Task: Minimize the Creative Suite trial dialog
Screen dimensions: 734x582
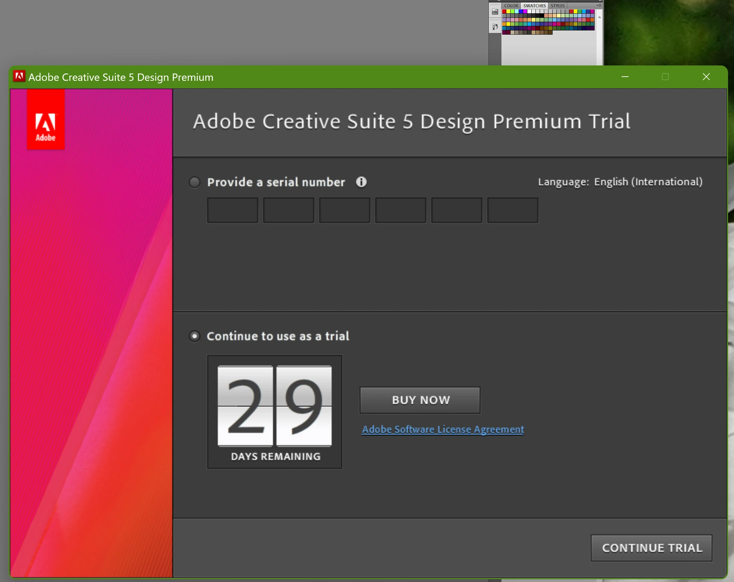Action: pos(625,77)
